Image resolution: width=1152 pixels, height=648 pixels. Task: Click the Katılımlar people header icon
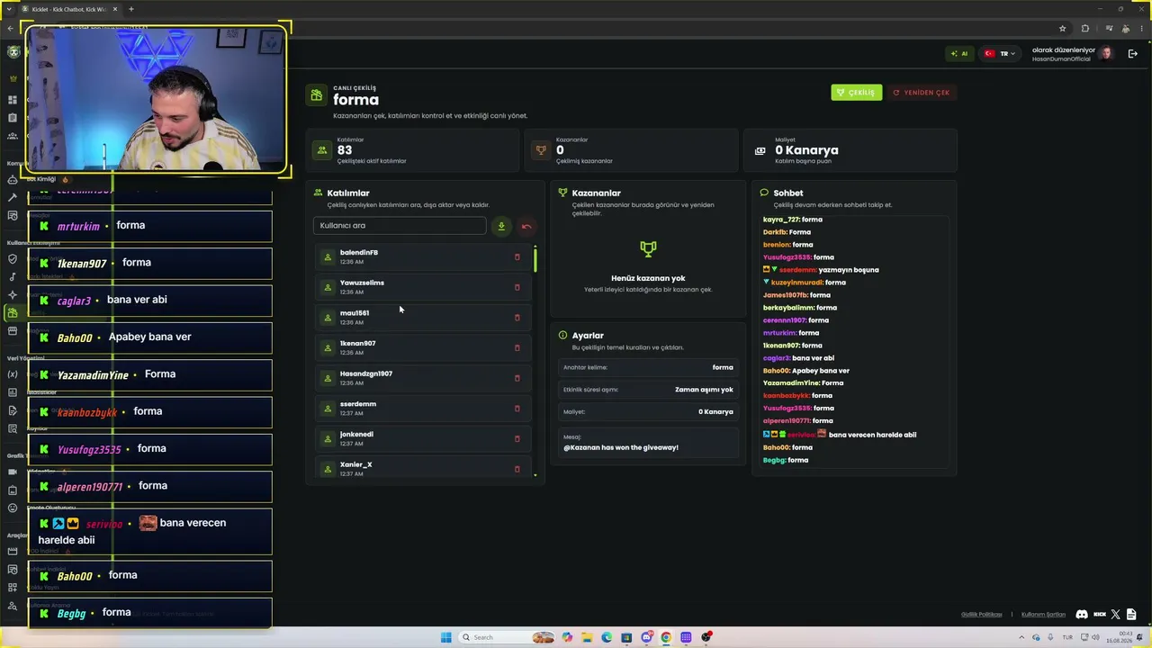(318, 193)
